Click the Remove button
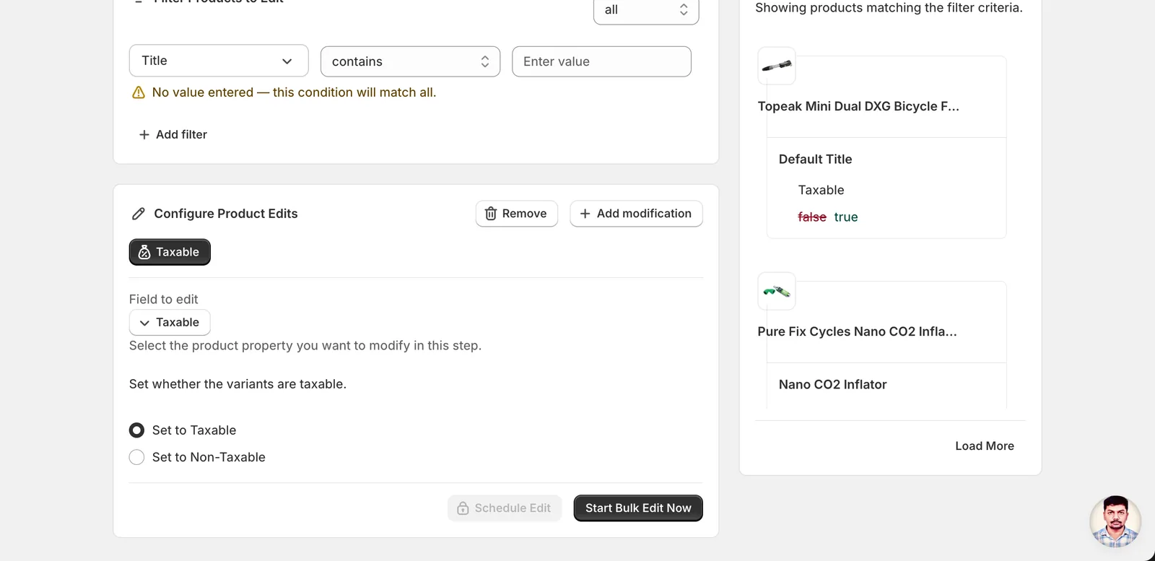The width and height of the screenshot is (1155, 561). [517, 214]
